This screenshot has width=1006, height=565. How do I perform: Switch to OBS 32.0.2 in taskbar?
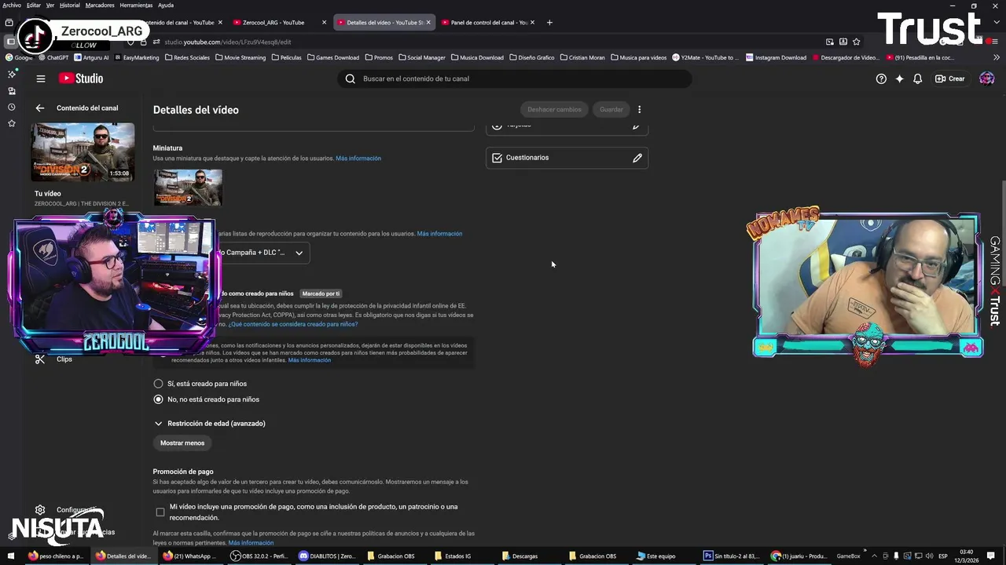tap(259, 556)
